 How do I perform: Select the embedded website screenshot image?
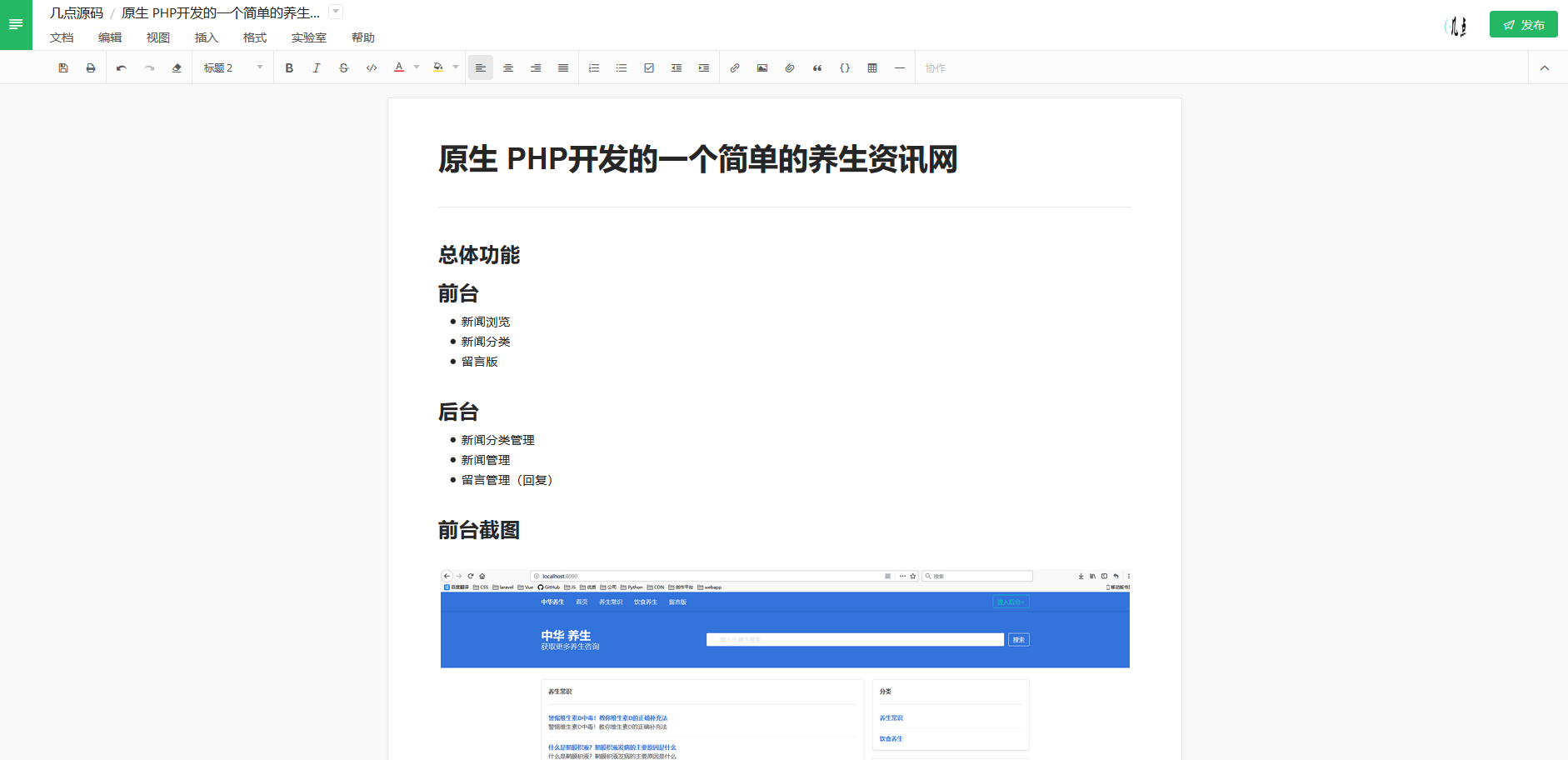(785, 664)
